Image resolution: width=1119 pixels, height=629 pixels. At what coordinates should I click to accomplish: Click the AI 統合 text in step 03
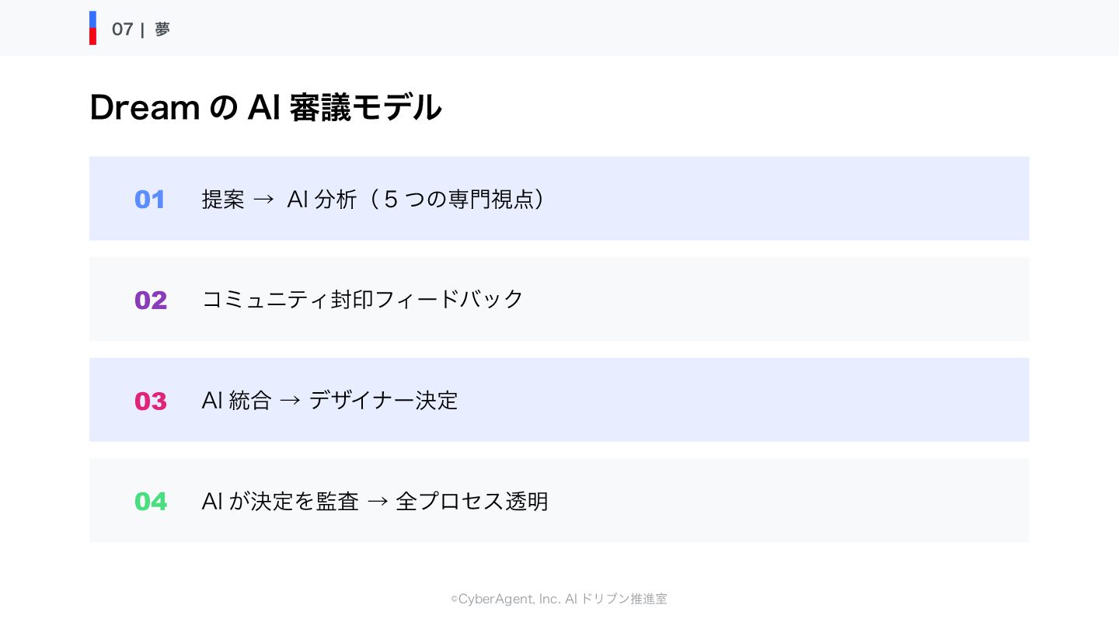(236, 401)
